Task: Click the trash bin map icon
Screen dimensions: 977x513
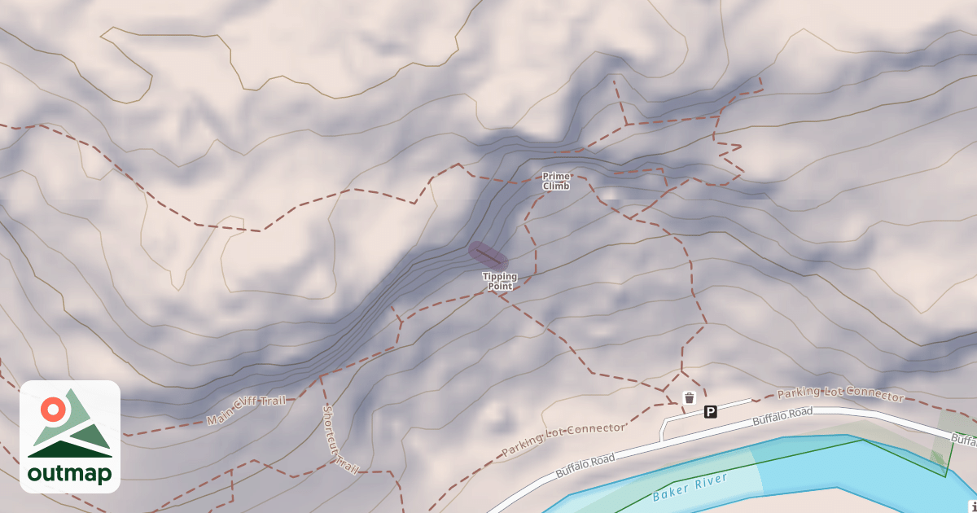Action: 690,398
